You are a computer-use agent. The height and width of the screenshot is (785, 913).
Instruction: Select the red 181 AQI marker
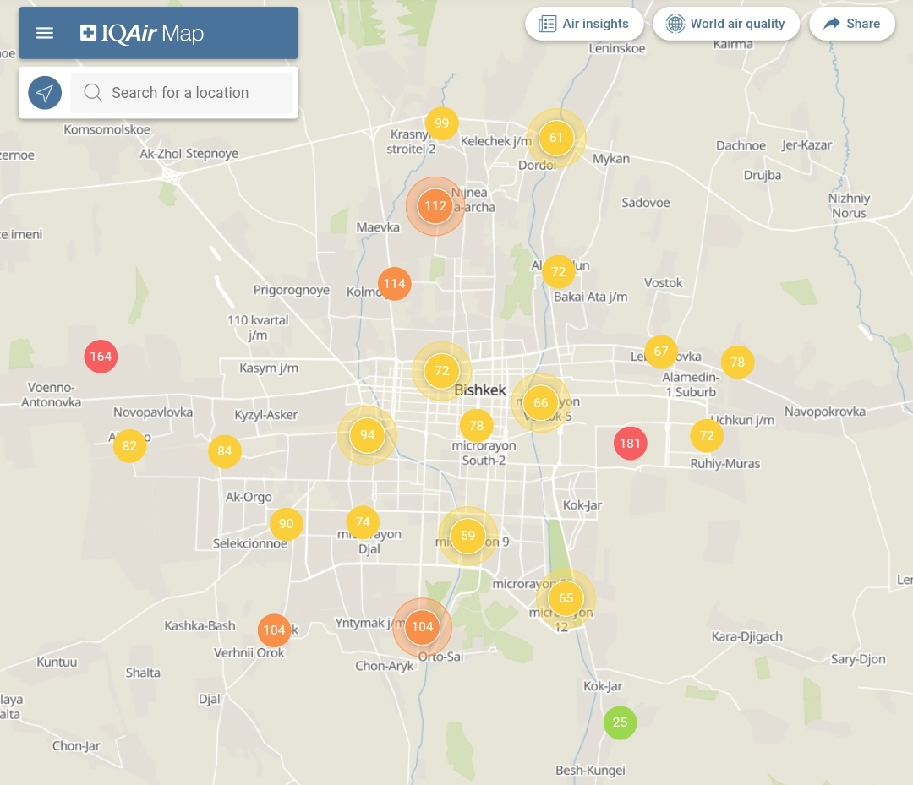point(630,443)
